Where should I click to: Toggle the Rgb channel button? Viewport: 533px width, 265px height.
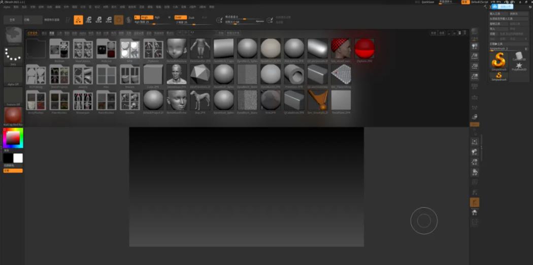click(x=157, y=17)
